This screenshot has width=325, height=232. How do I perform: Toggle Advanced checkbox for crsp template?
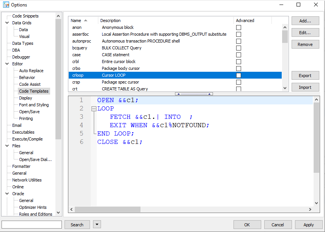coord(238,82)
